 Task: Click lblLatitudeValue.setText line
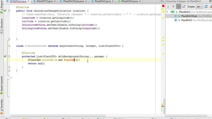click(x=60, y=25)
